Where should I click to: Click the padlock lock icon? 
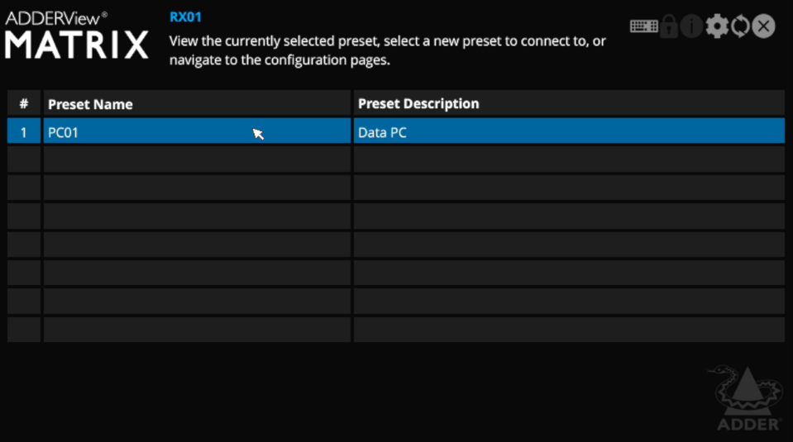click(x=669, y=26)
